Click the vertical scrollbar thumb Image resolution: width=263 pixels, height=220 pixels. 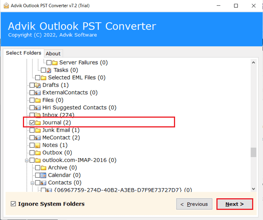254,152
